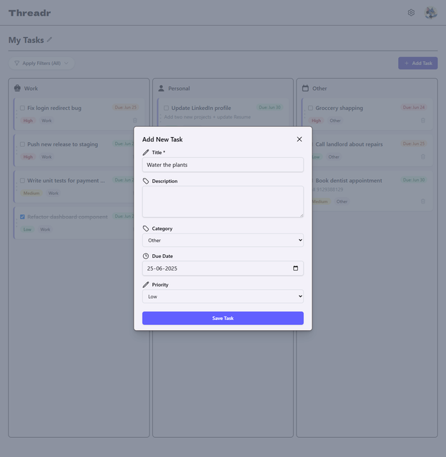The height and width of the screenshot is (457, 446).
Task: Open the user avatar profile menu
Action: [x=430, y=13]
